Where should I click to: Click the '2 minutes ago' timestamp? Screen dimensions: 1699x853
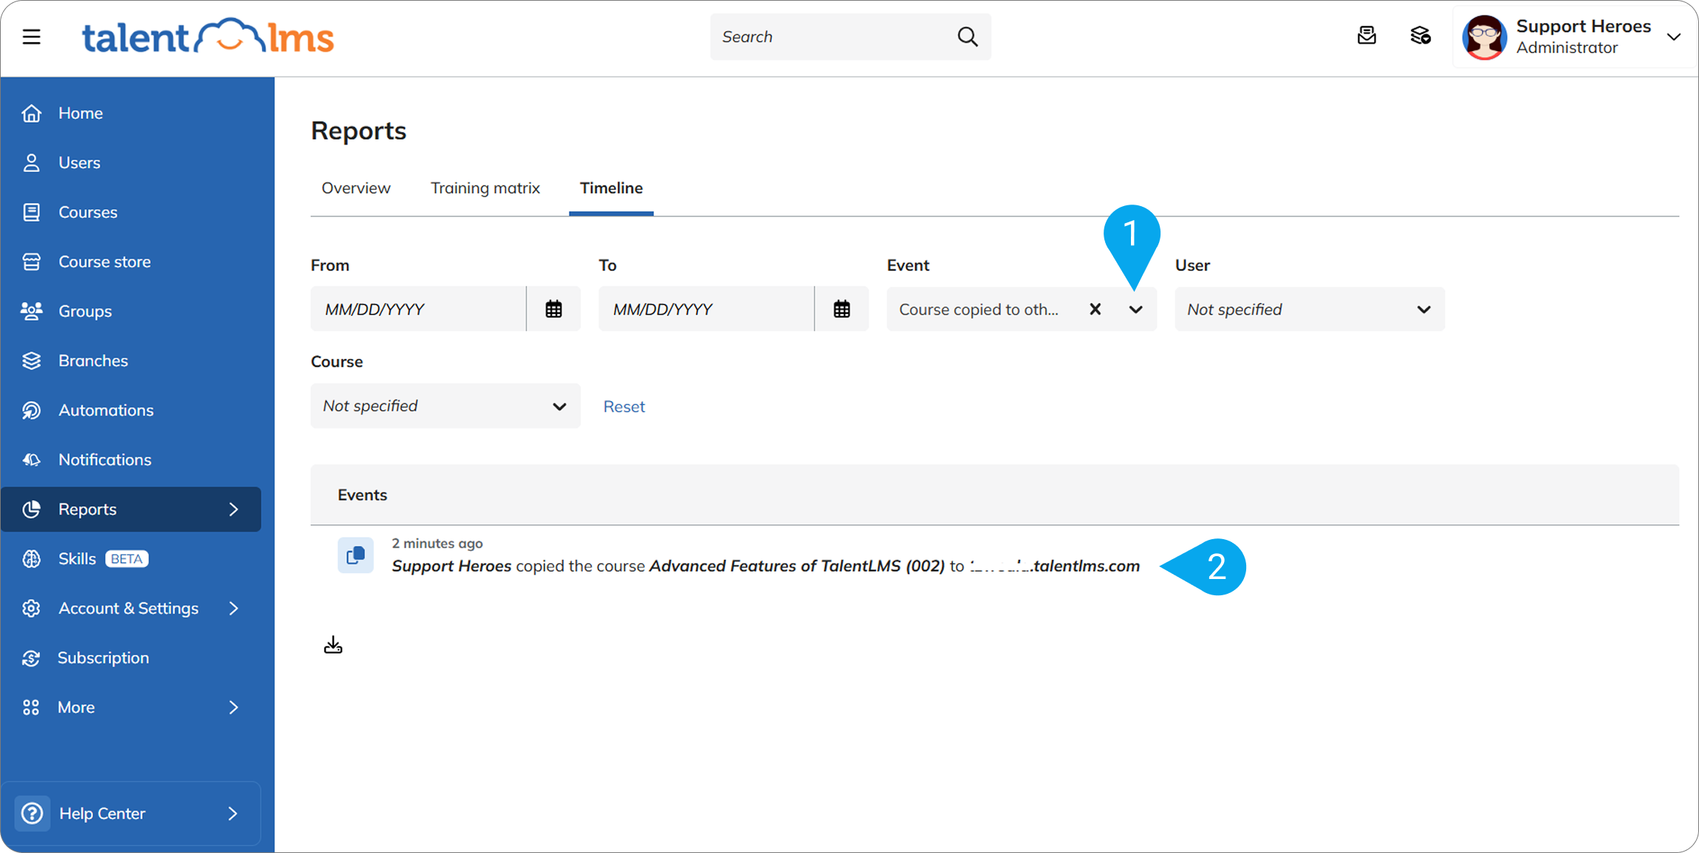(x=437, y=543)
